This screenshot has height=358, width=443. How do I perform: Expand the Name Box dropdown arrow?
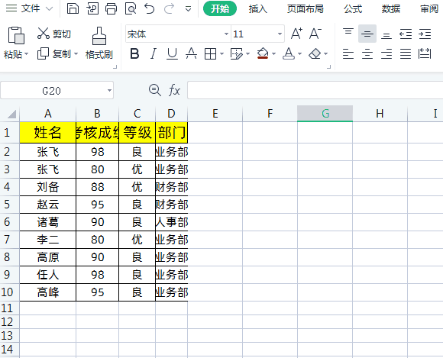pyautogui.click(x=109, y=91)
